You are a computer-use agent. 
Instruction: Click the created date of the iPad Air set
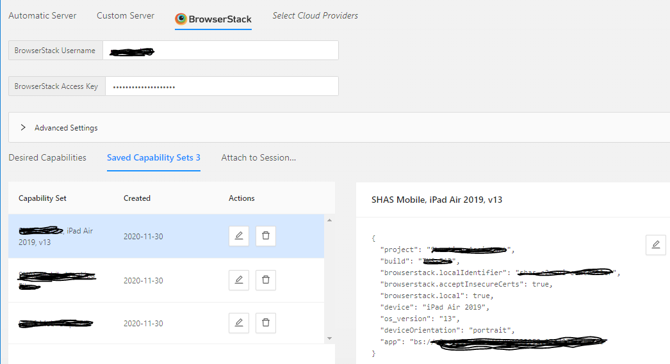point(143,237)
